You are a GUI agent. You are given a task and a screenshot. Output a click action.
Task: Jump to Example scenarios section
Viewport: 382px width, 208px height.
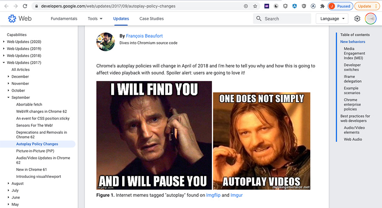point(352,90)
